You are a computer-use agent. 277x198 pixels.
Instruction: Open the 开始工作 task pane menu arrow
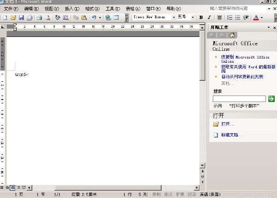[269, 27]
